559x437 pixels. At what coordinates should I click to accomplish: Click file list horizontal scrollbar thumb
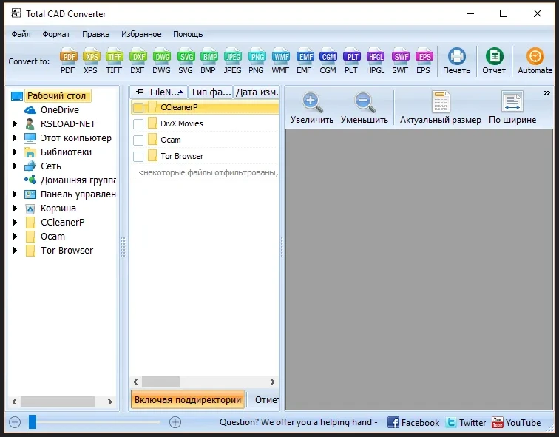(161, 382)
